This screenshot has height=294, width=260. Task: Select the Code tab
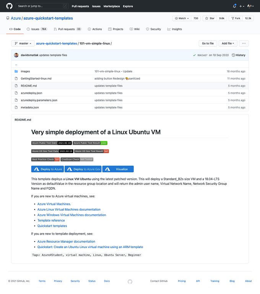point(15,29)
